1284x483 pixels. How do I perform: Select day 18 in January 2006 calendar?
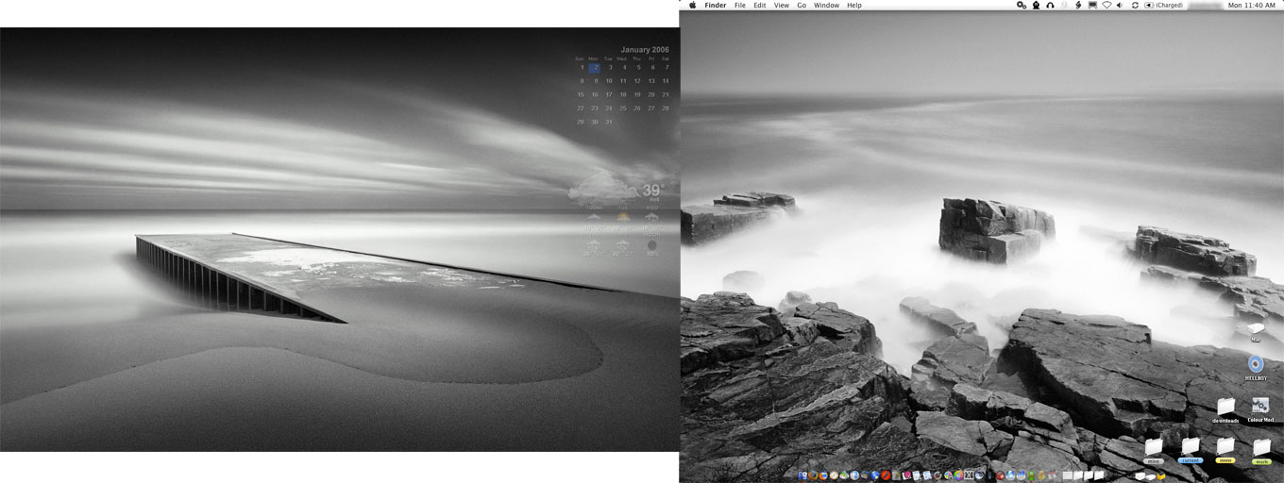(623, 94)
